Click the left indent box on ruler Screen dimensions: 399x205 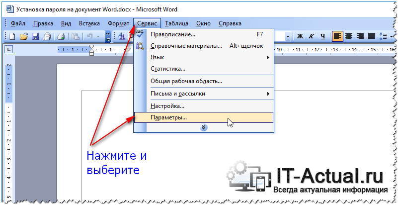click(92, 54)
